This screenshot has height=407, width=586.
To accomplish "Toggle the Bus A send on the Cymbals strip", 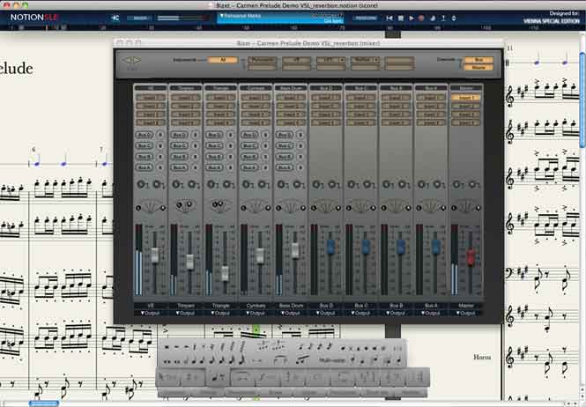I will coord(249,167).
